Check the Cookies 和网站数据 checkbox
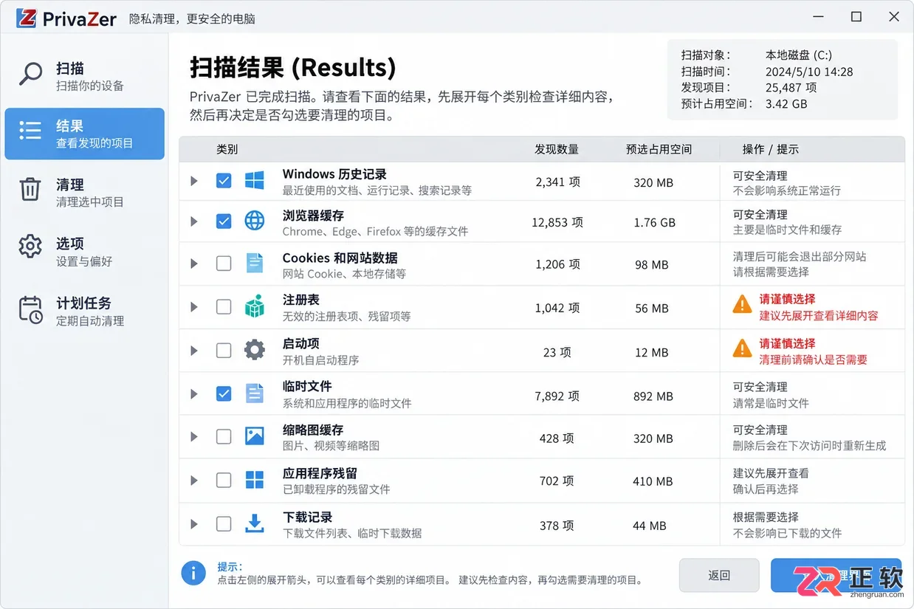 click(224, 264)
